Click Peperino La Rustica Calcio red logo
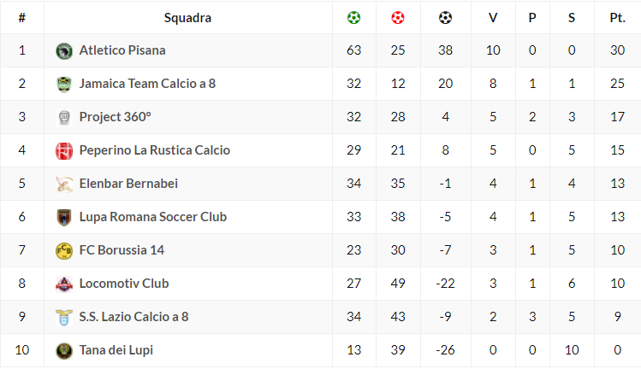The width and height of the screenshot is (641, 369). pyautogui.click(x=63, y=150)
